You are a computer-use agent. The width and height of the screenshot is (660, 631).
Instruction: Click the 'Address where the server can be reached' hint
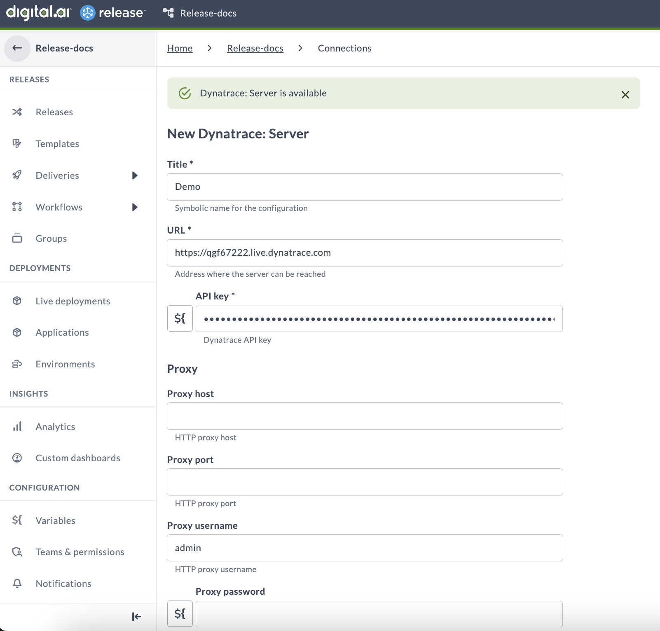tap(250, 274)
